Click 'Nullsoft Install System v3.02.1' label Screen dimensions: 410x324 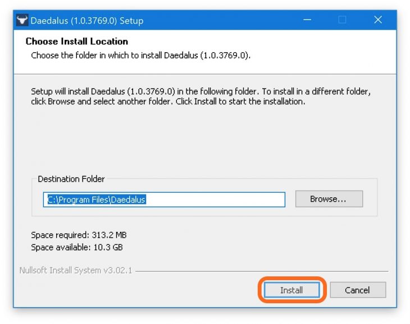click(x=76, y=270)
